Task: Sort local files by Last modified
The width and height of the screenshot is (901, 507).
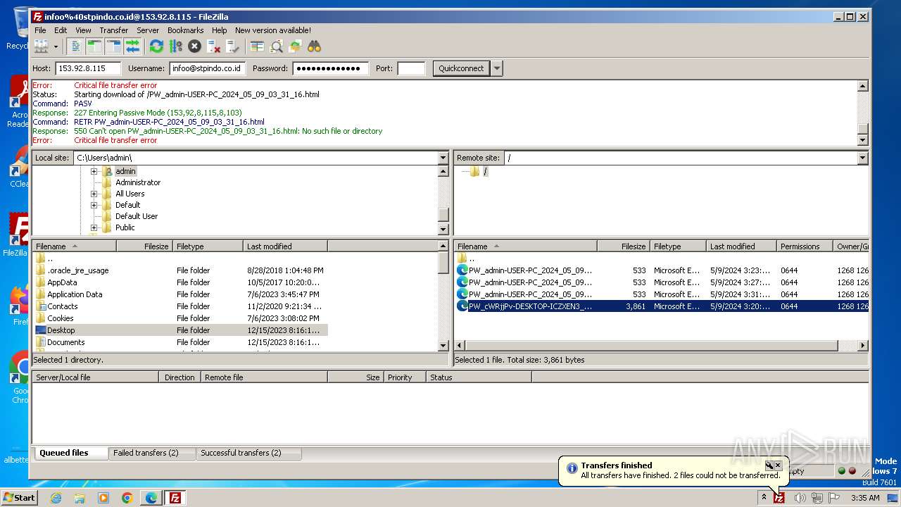Action: (285, 246)
